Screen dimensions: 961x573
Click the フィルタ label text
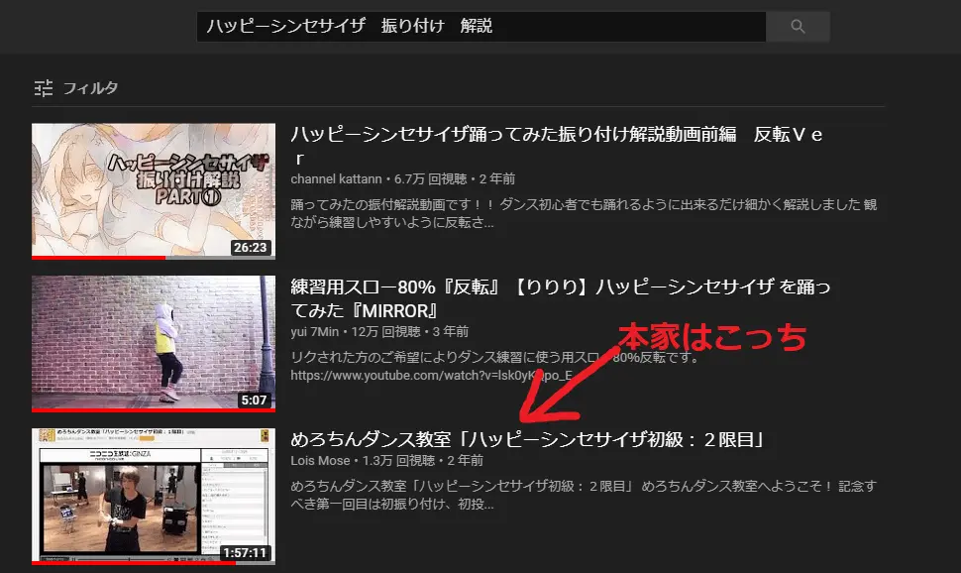(x=90, y=88)
